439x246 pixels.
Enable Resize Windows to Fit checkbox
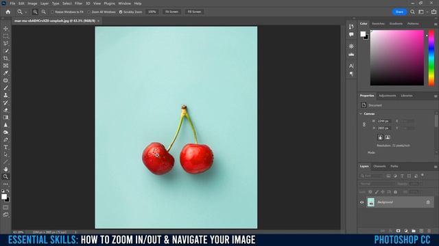point(52,12)
